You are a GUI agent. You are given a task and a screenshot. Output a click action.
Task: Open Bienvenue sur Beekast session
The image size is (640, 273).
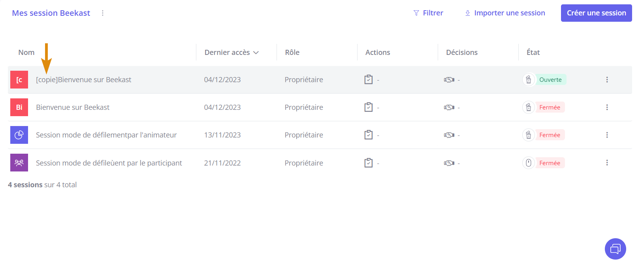click(x=73, y=107)
